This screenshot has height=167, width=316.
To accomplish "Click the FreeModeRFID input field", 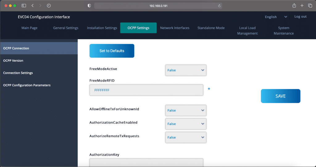I will point(146,90).
